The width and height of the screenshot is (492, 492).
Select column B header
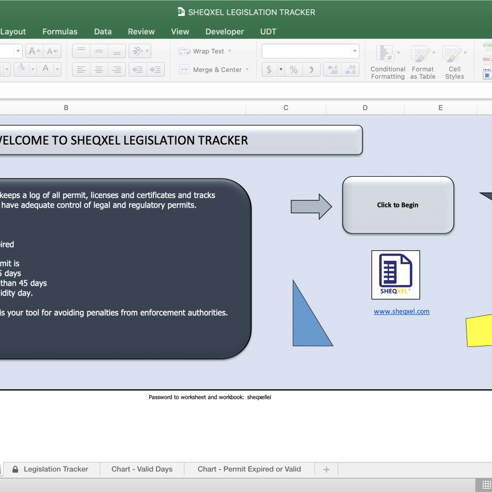(x=123, y=108)
